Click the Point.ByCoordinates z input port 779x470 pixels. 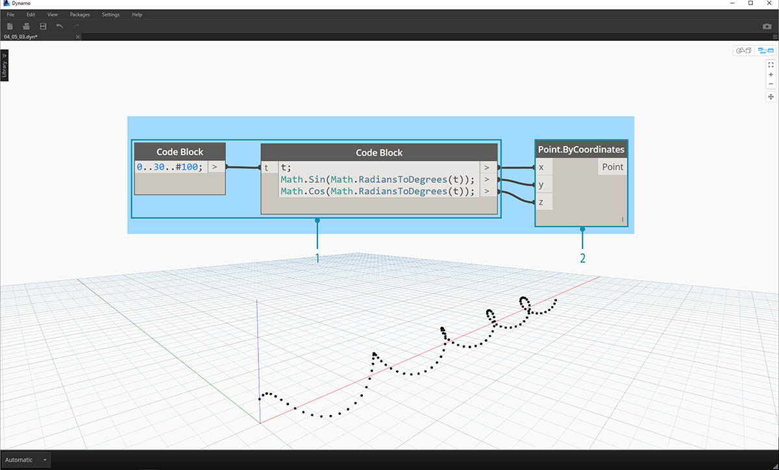pyautogui.click(x=543, y=202)
